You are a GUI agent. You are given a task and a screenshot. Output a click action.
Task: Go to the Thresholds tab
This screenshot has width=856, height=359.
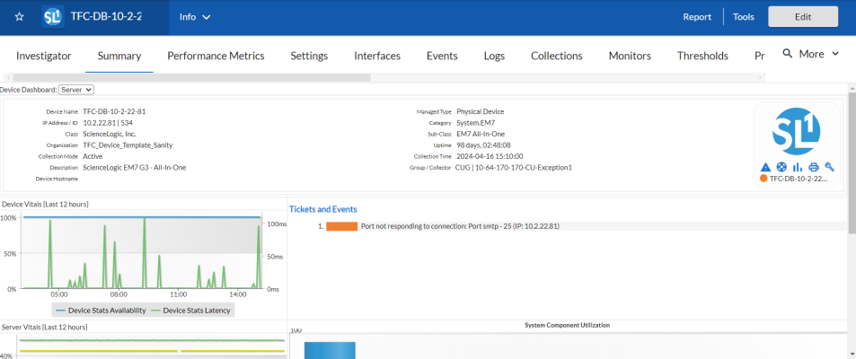[x=702, y=56]
